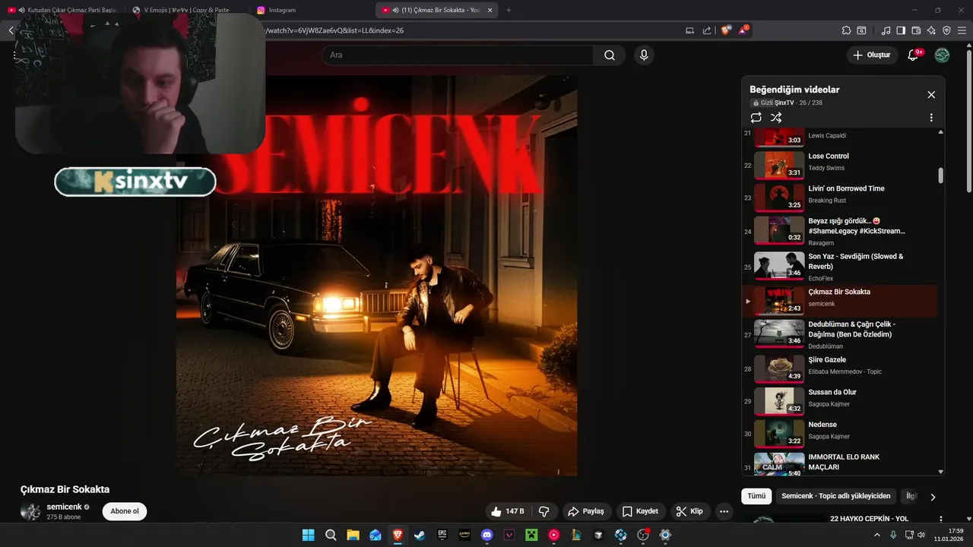Open Windows Start menu
The width and height of the screenshot is (973, 547).
coord(308,535)
